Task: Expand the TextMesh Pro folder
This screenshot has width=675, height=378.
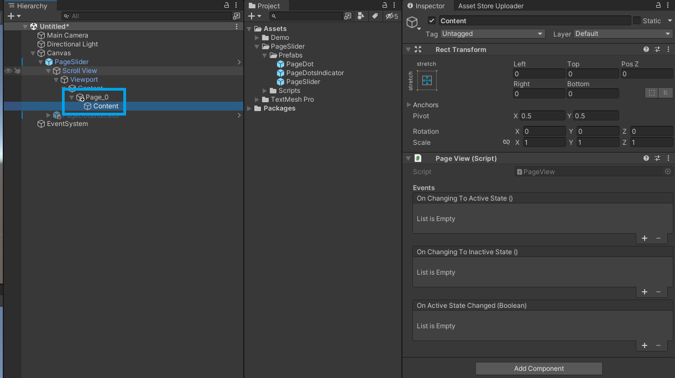Action: pyautogui.click(x=257, y=99)
